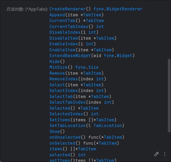Open the Hide method link
This screenshot has height=162, width=171.
point(54,61)
